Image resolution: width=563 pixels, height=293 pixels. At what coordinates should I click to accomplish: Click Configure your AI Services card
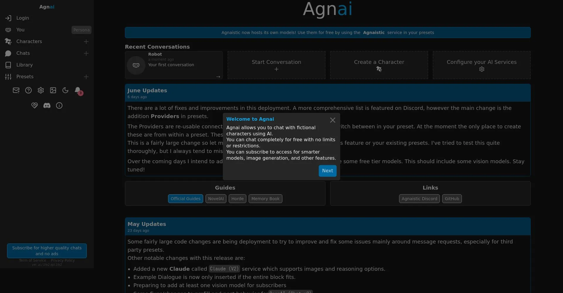(482, 65)
